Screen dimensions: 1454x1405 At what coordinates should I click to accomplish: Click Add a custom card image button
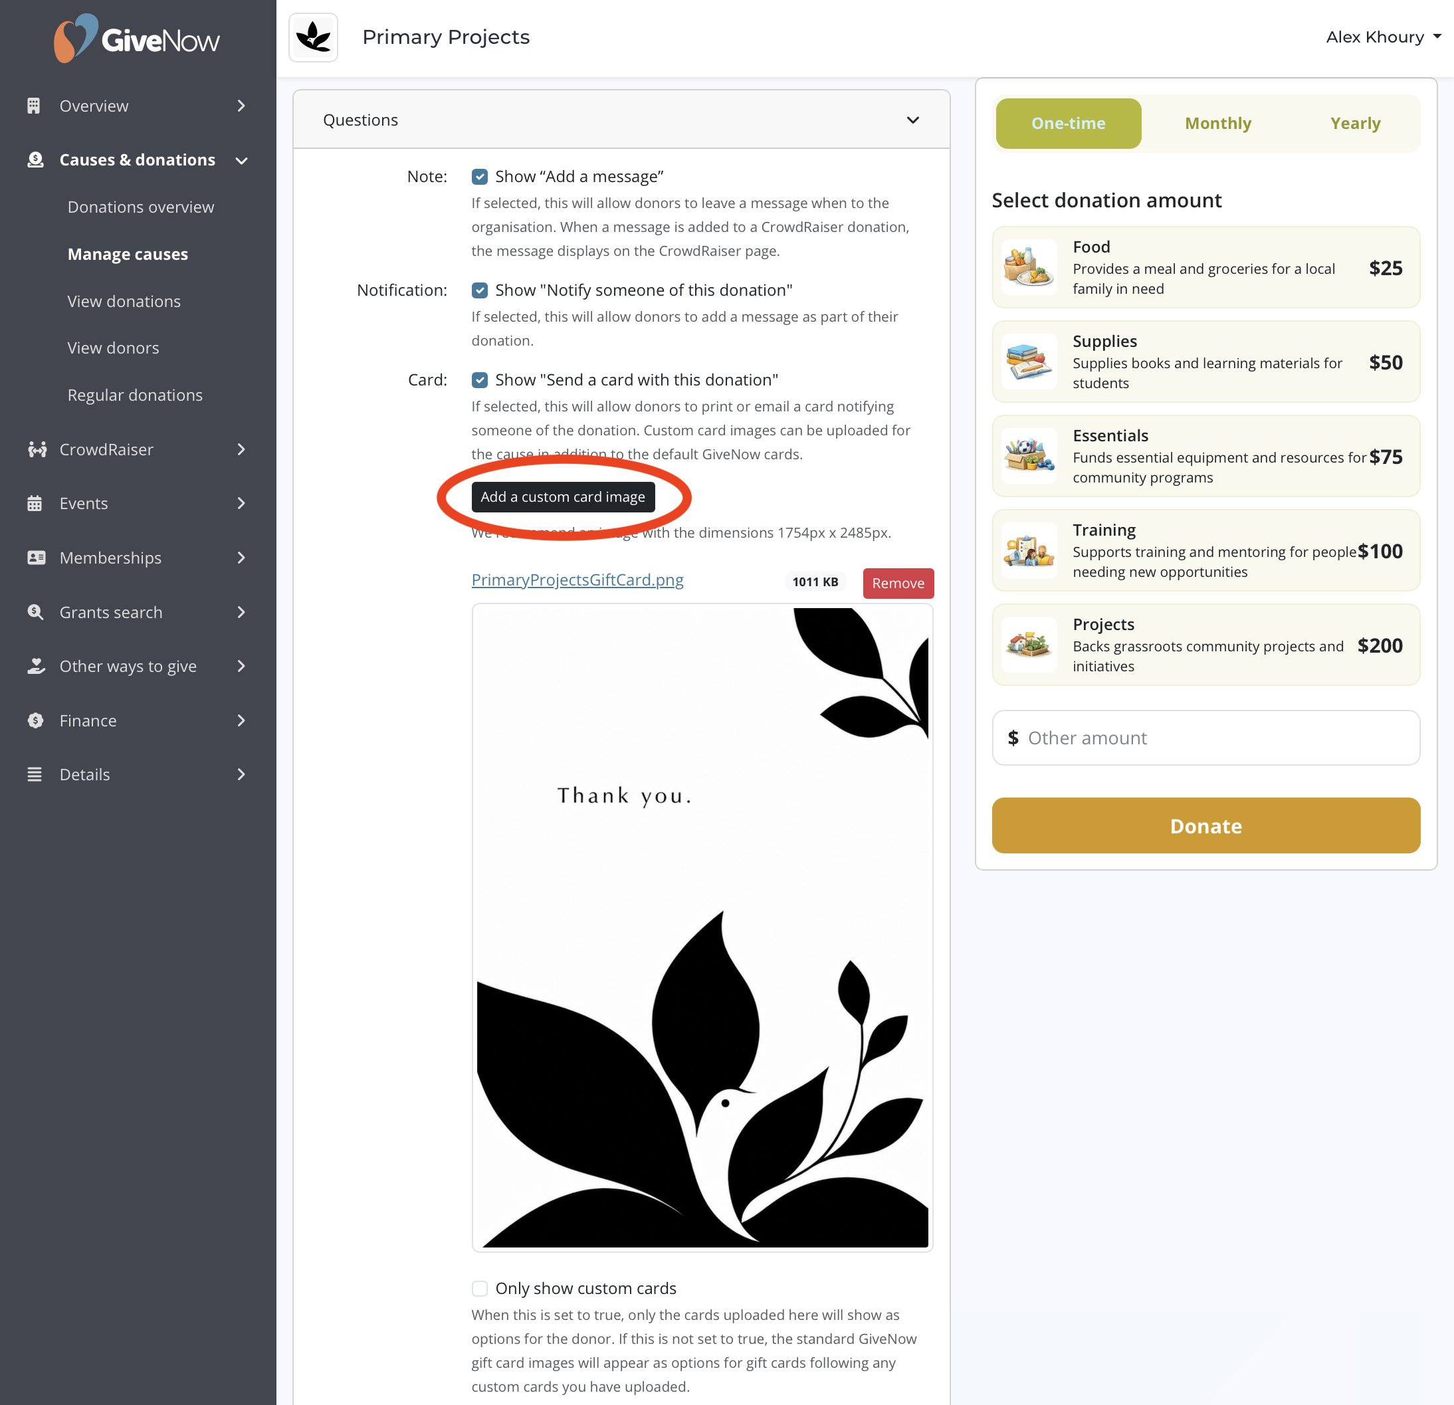(563, 497)
